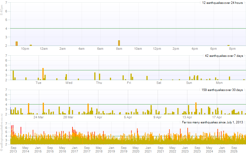This screenshot has height=156, width=246.
Task: Click the '12 earthquakes over 24 hours' label
Action: [222, 3]
